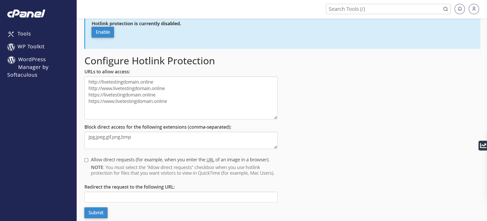The image size is (487, 221).
Task: Click the resize handle of the URLs textarea
Action: coord(276,117)
